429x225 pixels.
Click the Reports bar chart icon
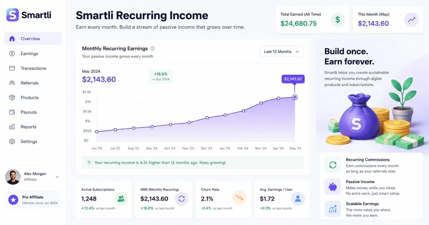click(x=12, y=127)
